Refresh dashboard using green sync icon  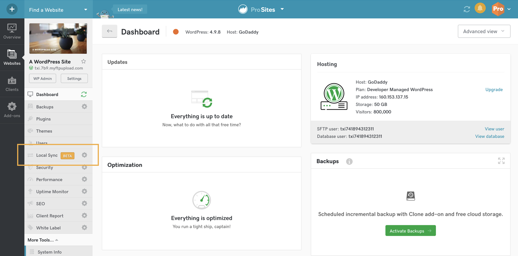point(84,95)
